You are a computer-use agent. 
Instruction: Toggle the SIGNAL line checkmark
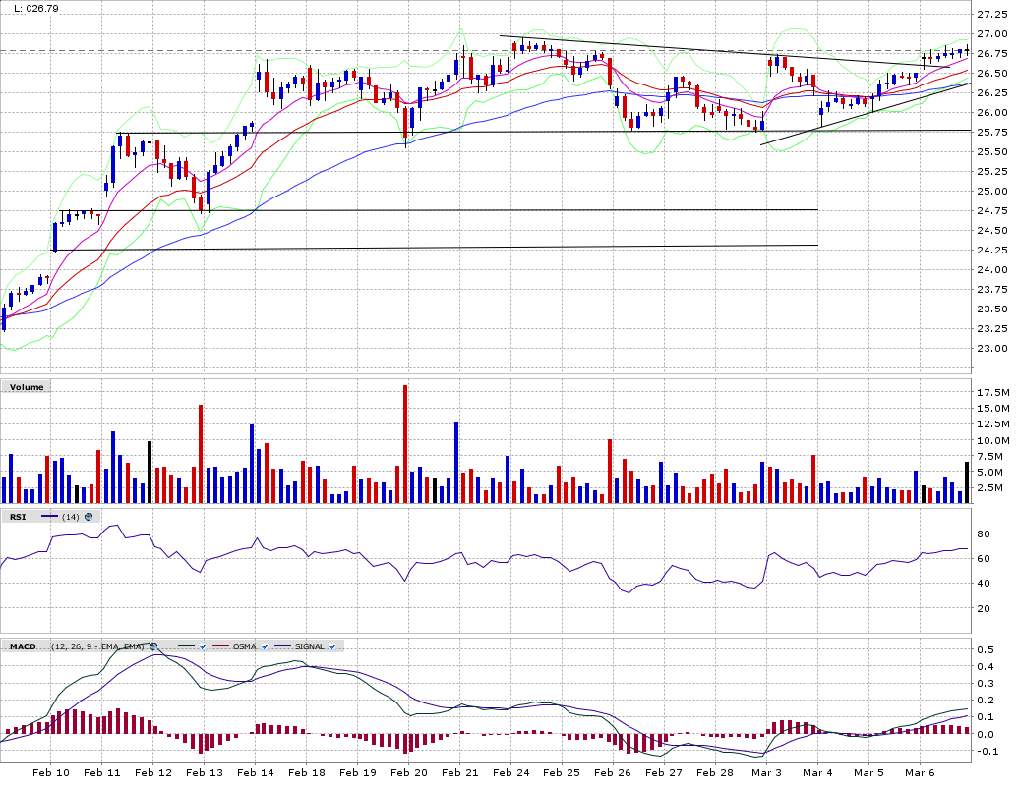pyautogui.click(x=332, y=646)
